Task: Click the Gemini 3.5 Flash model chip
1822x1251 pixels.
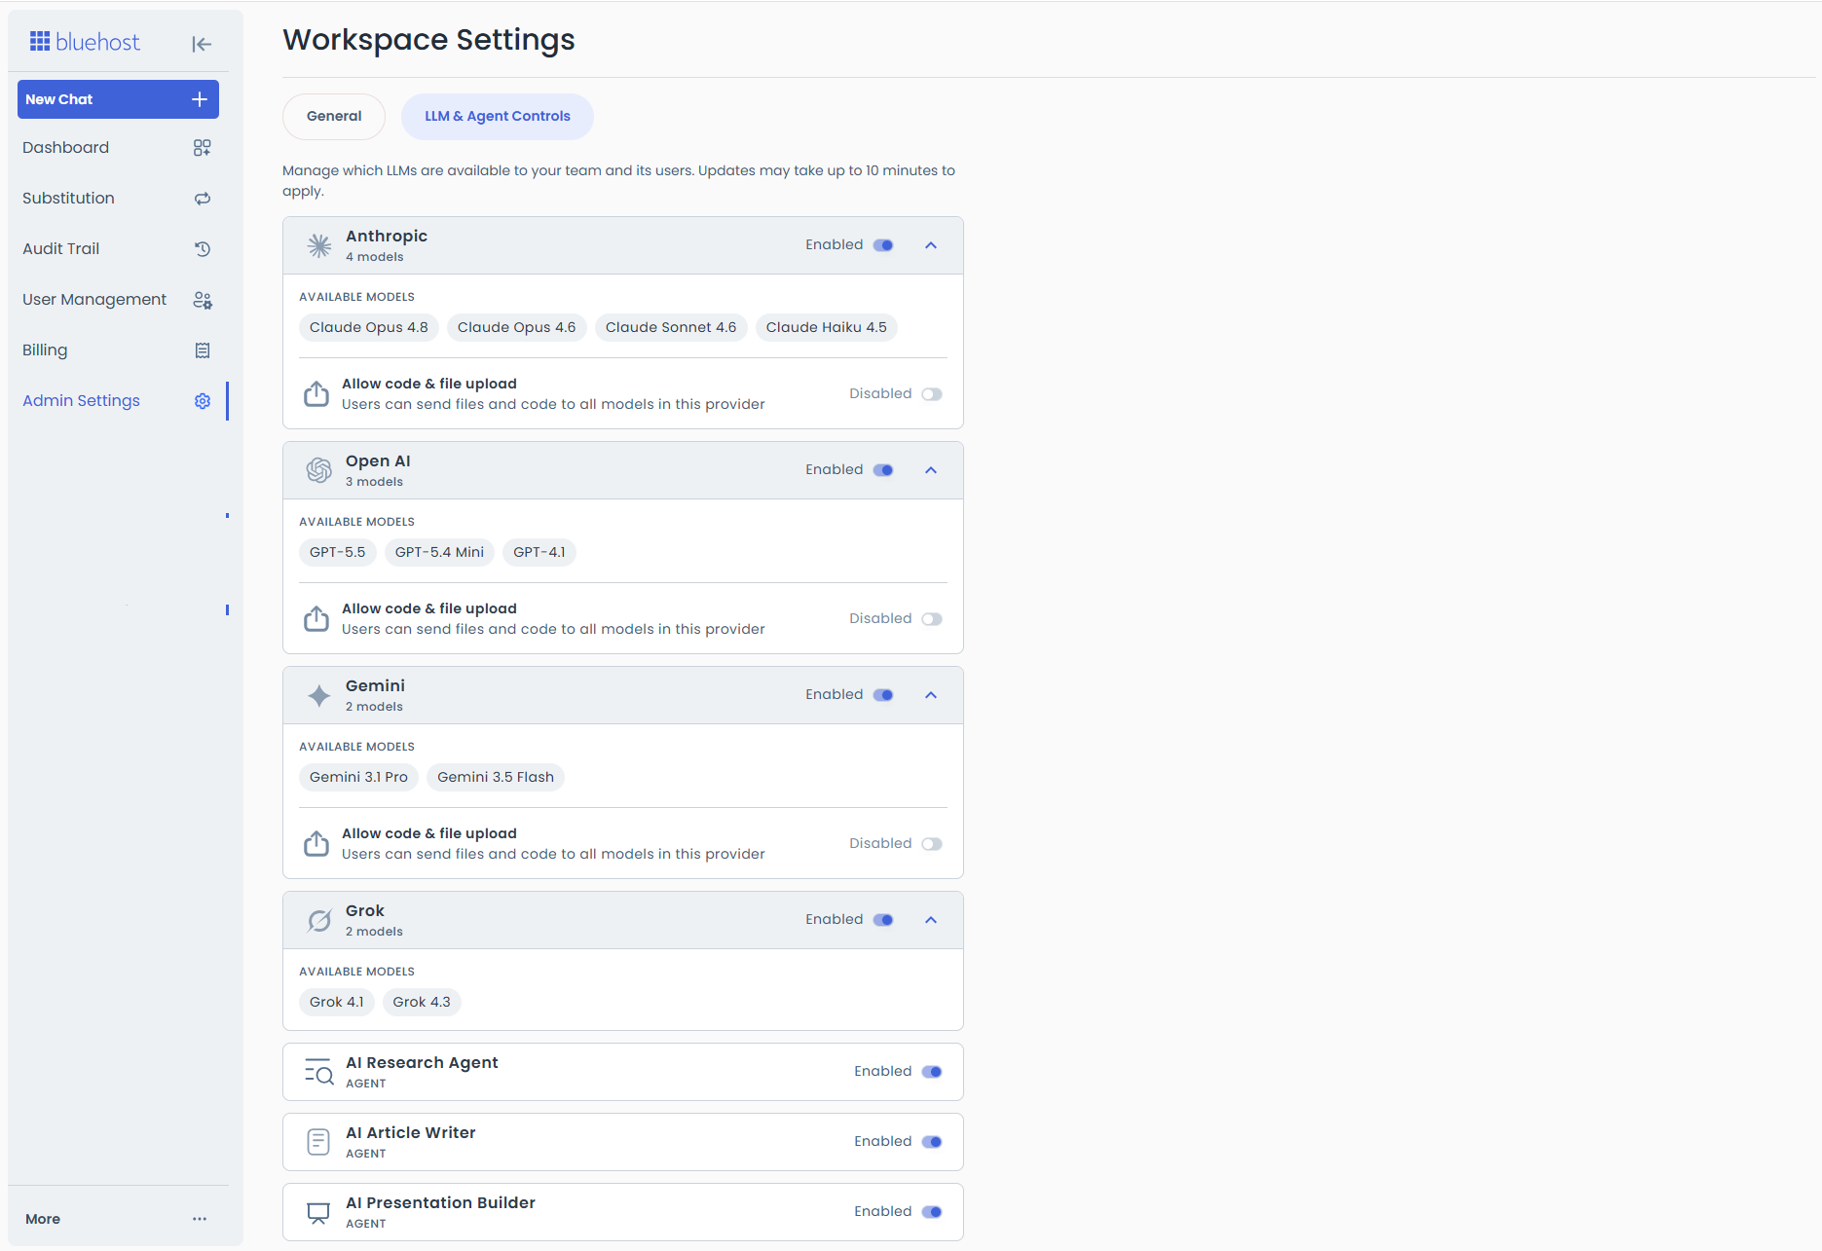Action: pyautogui.click(x=496, y=777)
